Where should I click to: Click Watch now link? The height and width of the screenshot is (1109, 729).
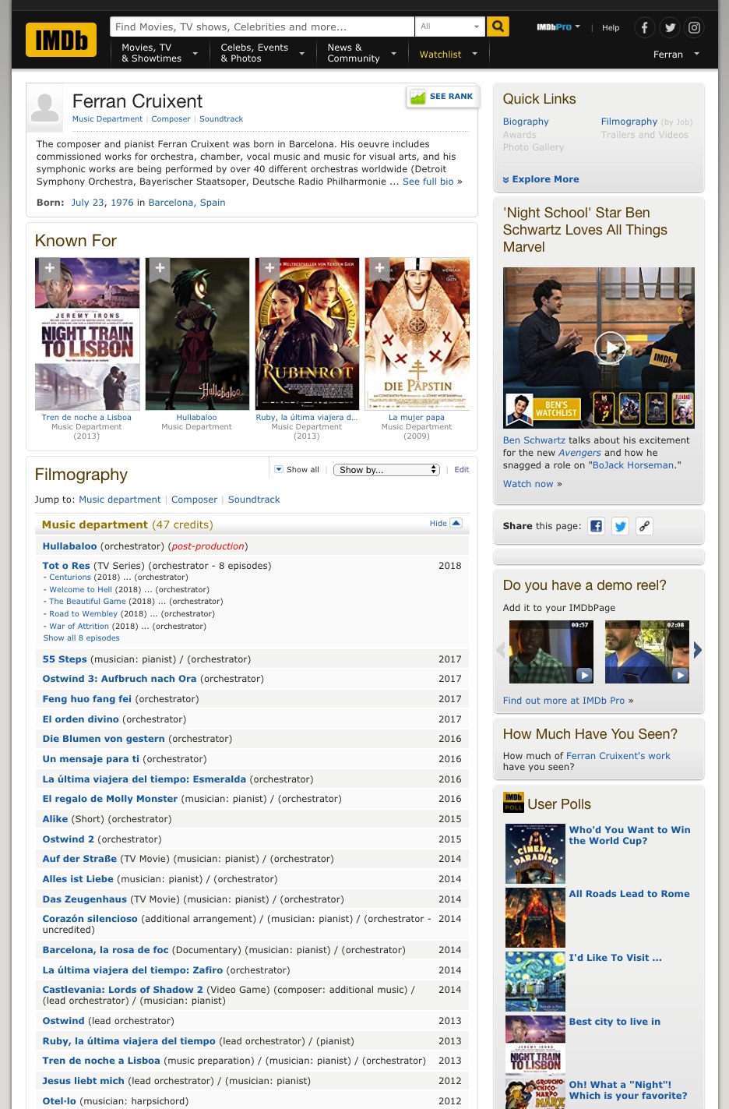(528, 484)
